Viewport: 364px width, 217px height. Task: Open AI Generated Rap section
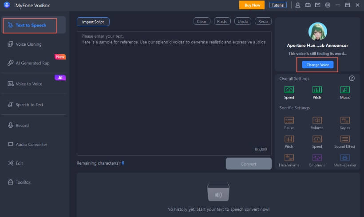point(28,63)
